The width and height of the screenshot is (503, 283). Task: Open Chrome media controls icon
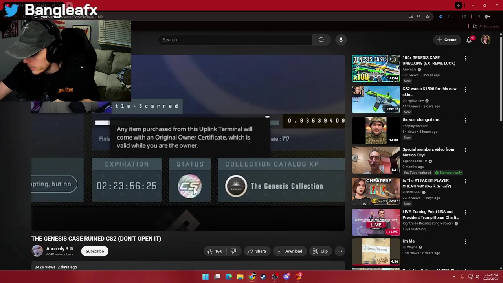(478, 17)
